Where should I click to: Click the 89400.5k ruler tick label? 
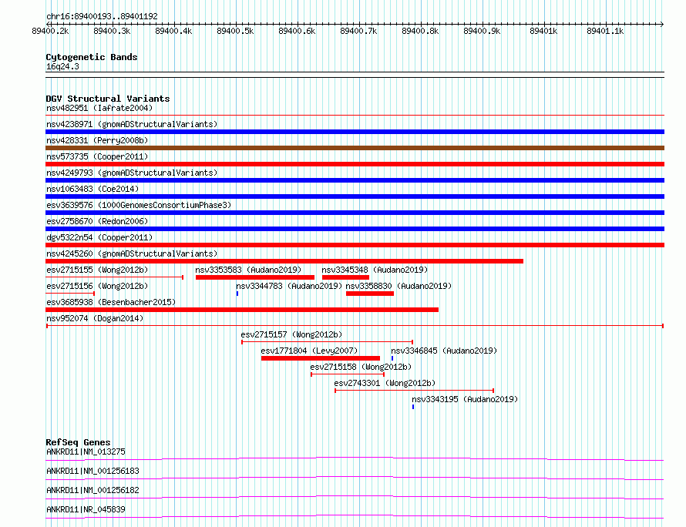(235, 31)
